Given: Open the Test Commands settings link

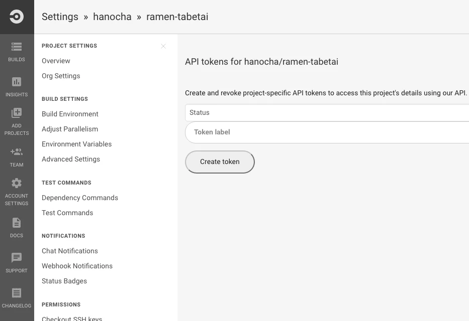Looking at the screenshot, I should coord(67,213).
